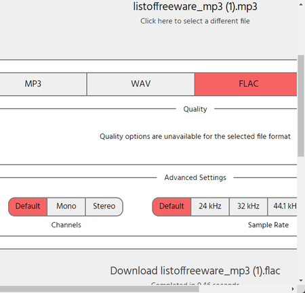Select the MP3 output format tab
The width and height of the screenshot is (305, 293).
pos(43,84)
